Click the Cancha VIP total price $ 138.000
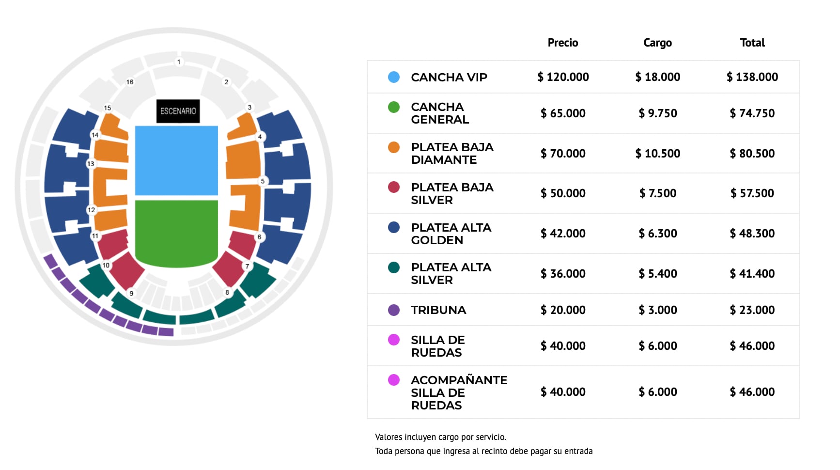The height and width of the screenshot is (470, 840). click(752, 77)
